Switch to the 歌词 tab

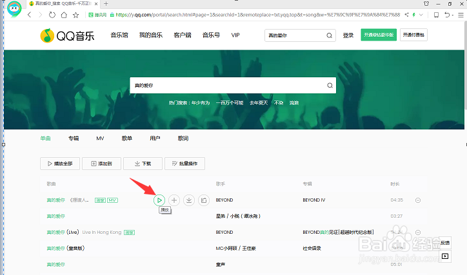[x=183, y=138]
